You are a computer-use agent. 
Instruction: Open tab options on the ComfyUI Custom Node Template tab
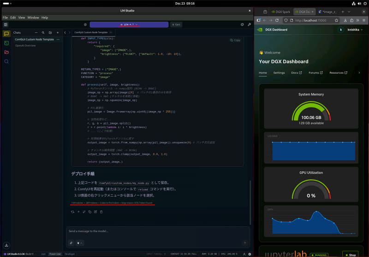point(111,32)
